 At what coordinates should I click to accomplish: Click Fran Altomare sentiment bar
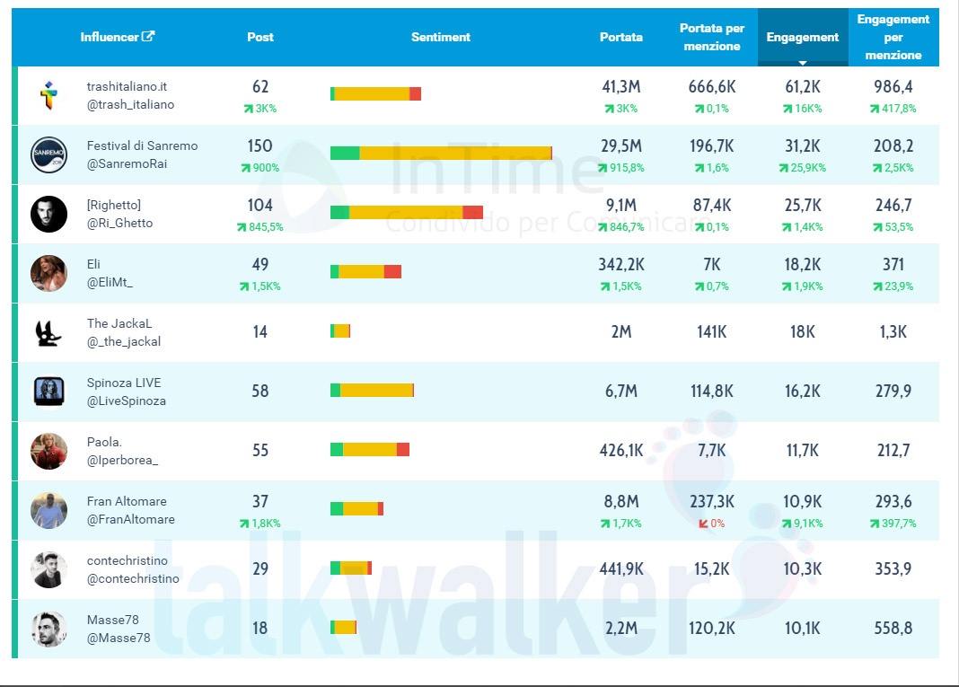point(356,508)
